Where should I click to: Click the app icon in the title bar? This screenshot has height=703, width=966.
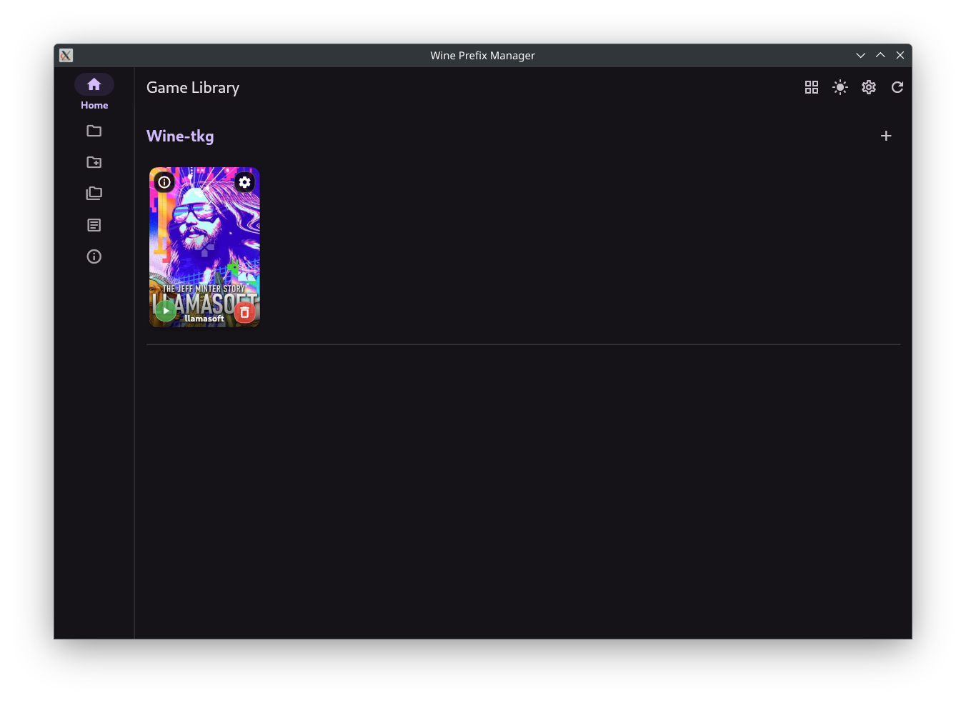(x=66, y=56)
